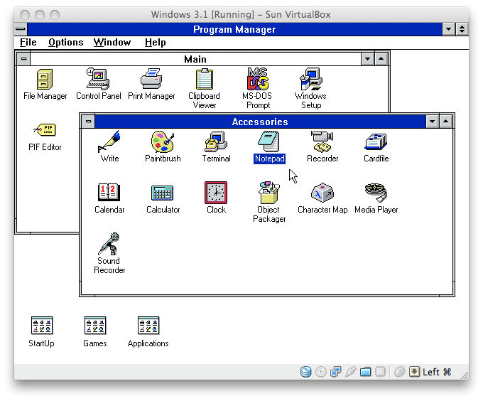483x401 pixels.
Task: Select the Calendar icon
Action: point(109,193)
